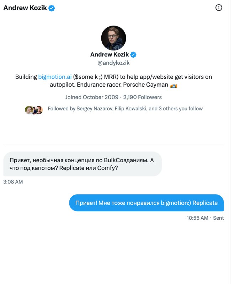This screenshot has width=235, height=284.
Task: Select the received message about BulkСозданиям
Action: (82, 164)
